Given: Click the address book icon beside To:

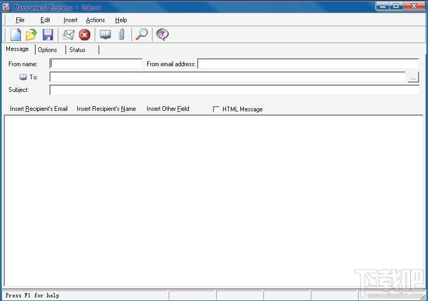Looking at the screenshot, I should tap(23, 77).
